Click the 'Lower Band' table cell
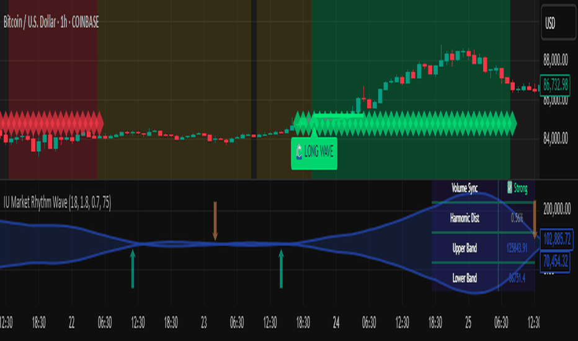The height and width of the screenshot is (341, 578). (x=465, y=278)
